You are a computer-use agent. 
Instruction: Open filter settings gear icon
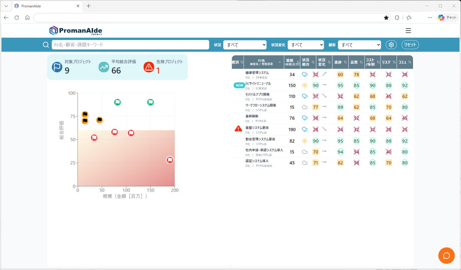coord(391,45)
